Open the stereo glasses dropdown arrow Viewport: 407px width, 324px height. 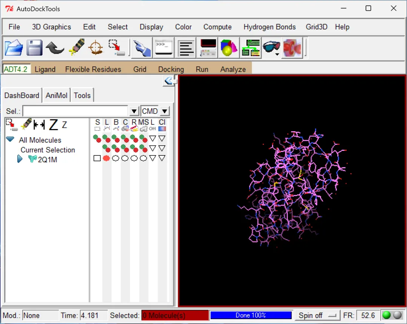(x=277, y=55)
